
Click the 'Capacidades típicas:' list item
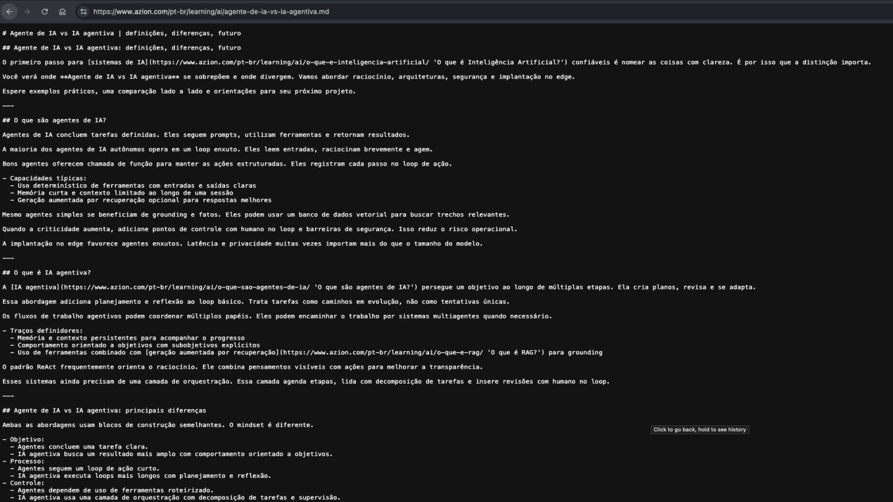coord(45,178)
